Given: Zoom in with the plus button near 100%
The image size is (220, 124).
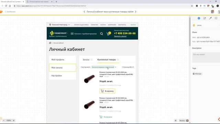Looking at the screenshot, I should pyautogui.click(x=14, y=121).
